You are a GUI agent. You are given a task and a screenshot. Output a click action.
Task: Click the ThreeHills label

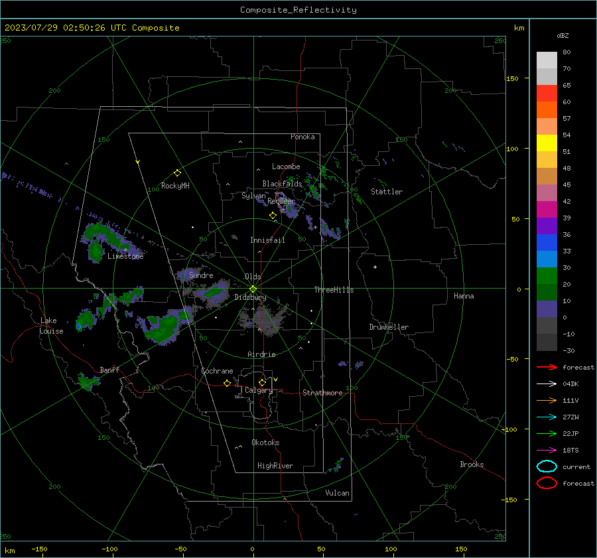334,290
